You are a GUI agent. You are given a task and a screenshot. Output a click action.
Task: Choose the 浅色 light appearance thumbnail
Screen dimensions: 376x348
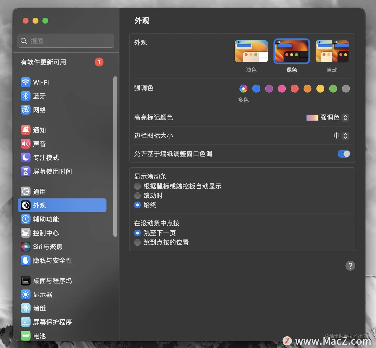pyautogui.click(x=251, y=51)
